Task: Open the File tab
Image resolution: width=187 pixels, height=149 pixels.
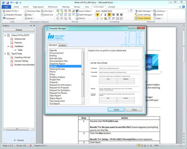Action: 6,7
